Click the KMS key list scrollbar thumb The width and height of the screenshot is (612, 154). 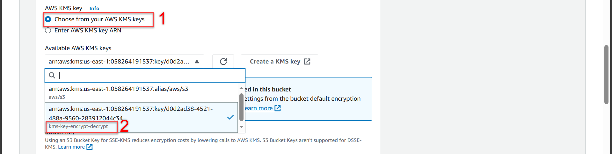(242, 107)
